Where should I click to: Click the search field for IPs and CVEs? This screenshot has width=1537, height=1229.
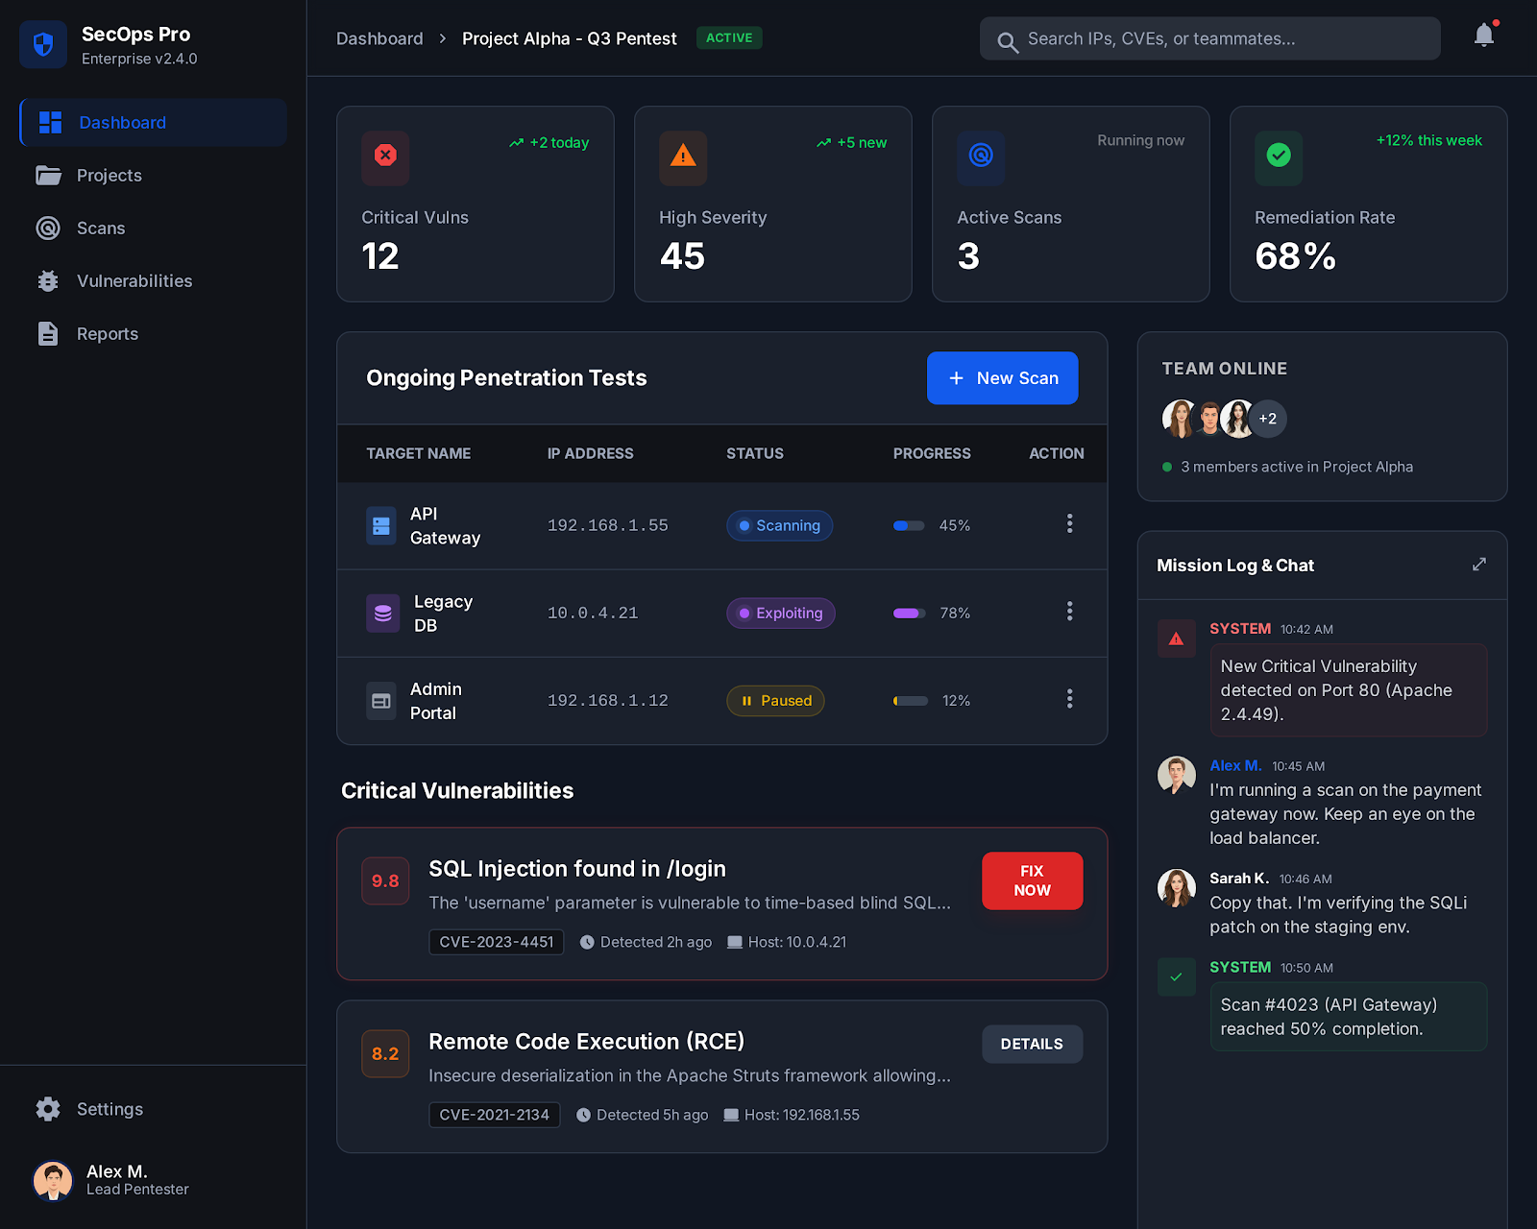pyautogui.click(x=1208, y=38)
